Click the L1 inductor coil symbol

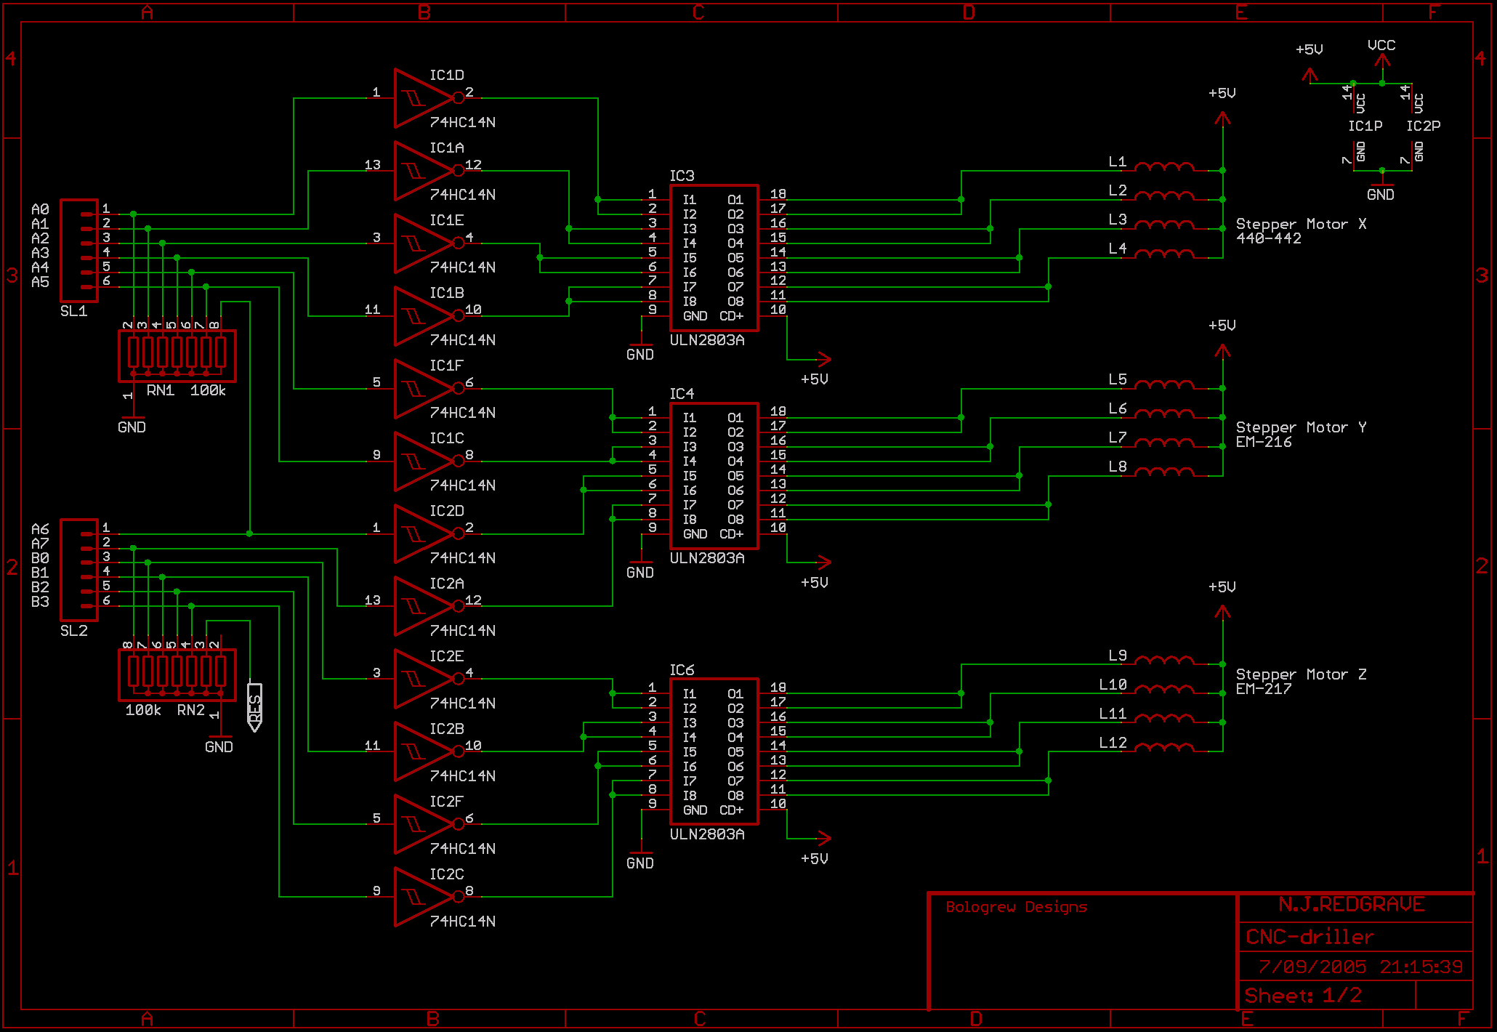(x=1164, y=167)
